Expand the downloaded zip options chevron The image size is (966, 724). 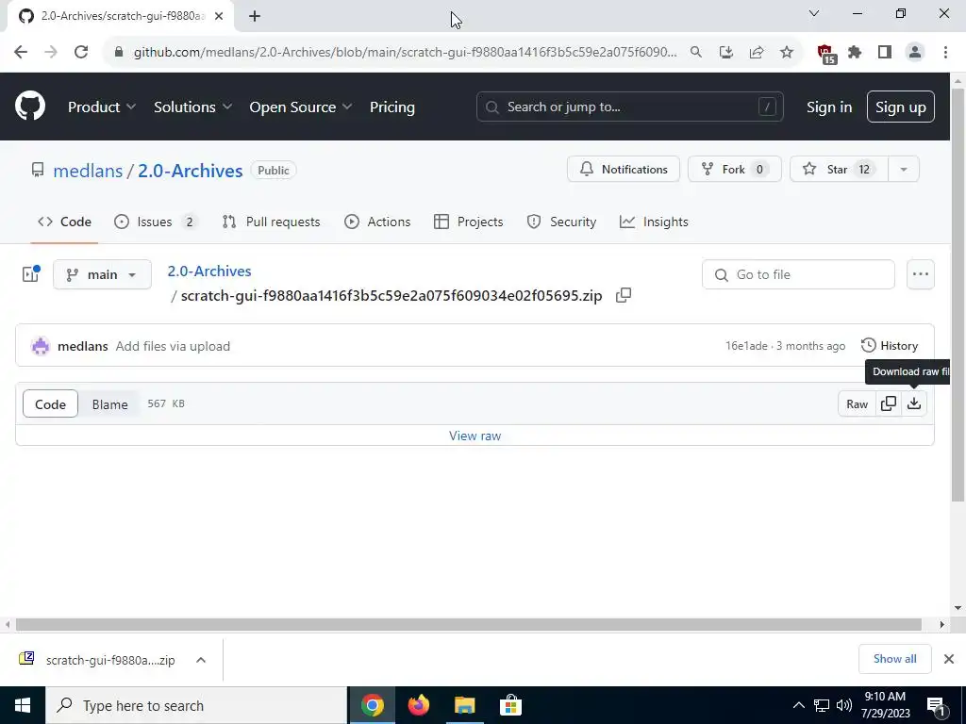201,660
